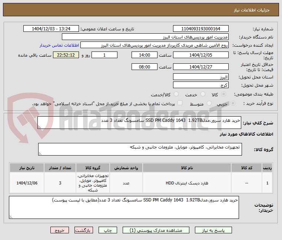
Task: Click the کد کالا column header
Action: [246, 168]
